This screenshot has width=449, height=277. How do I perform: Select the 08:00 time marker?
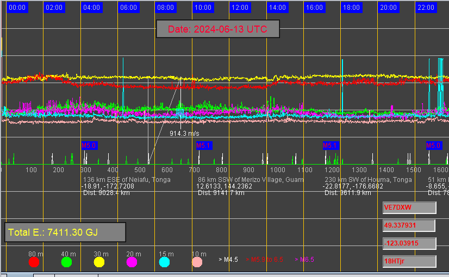point(165,8)
